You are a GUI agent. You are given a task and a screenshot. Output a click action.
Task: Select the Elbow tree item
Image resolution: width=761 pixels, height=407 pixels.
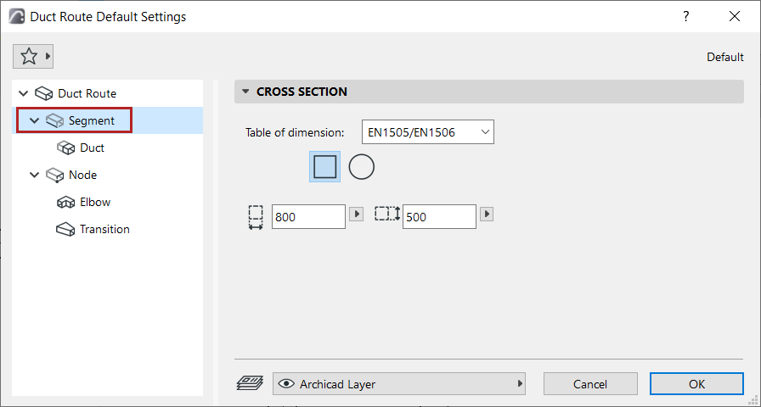[95, 202]
